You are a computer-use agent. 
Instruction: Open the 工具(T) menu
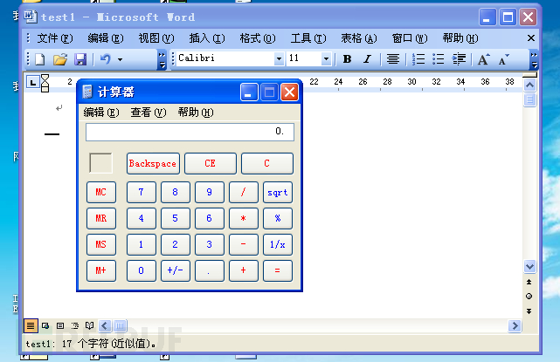[x=308, y=38]
